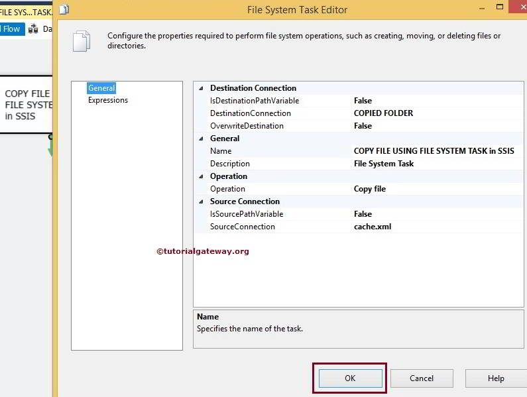Click the File System Task Editor title icon

(64, 10)
